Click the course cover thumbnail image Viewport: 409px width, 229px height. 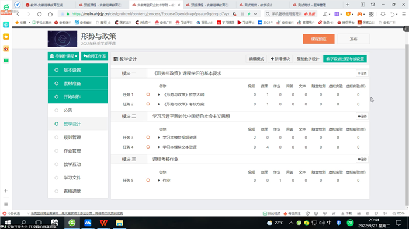(x=63, y=39)
